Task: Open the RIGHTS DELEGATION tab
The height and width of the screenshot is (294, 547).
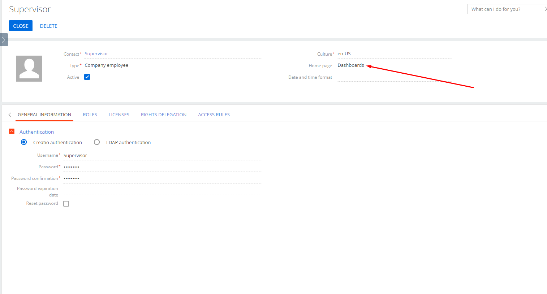Action: [x=163, y=114]
